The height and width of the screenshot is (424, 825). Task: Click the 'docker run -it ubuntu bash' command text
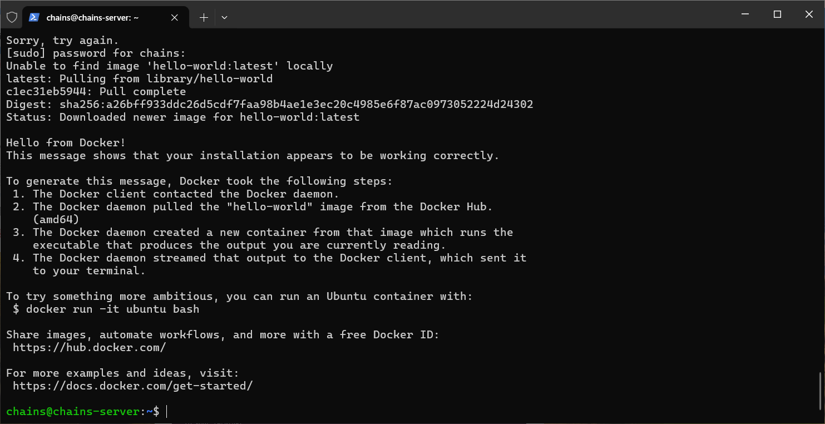point(112,309)
